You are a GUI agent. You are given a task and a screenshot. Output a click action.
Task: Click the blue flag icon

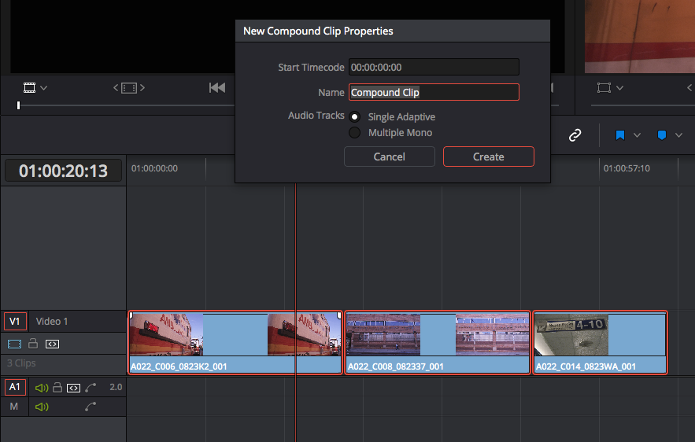(619, 135)
